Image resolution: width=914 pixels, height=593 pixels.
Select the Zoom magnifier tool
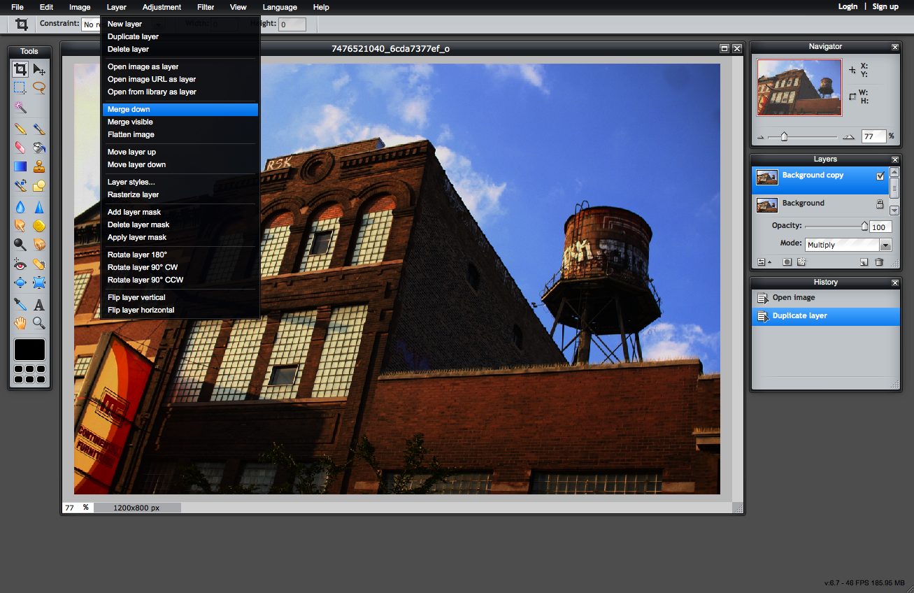pos(39,323)
